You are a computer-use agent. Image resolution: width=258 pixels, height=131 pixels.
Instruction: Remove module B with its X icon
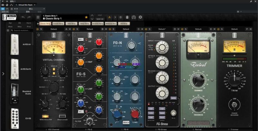(x=106, y=29)
